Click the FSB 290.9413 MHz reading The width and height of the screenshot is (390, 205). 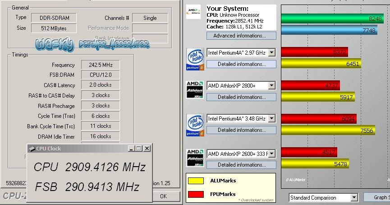coord(87,187)
